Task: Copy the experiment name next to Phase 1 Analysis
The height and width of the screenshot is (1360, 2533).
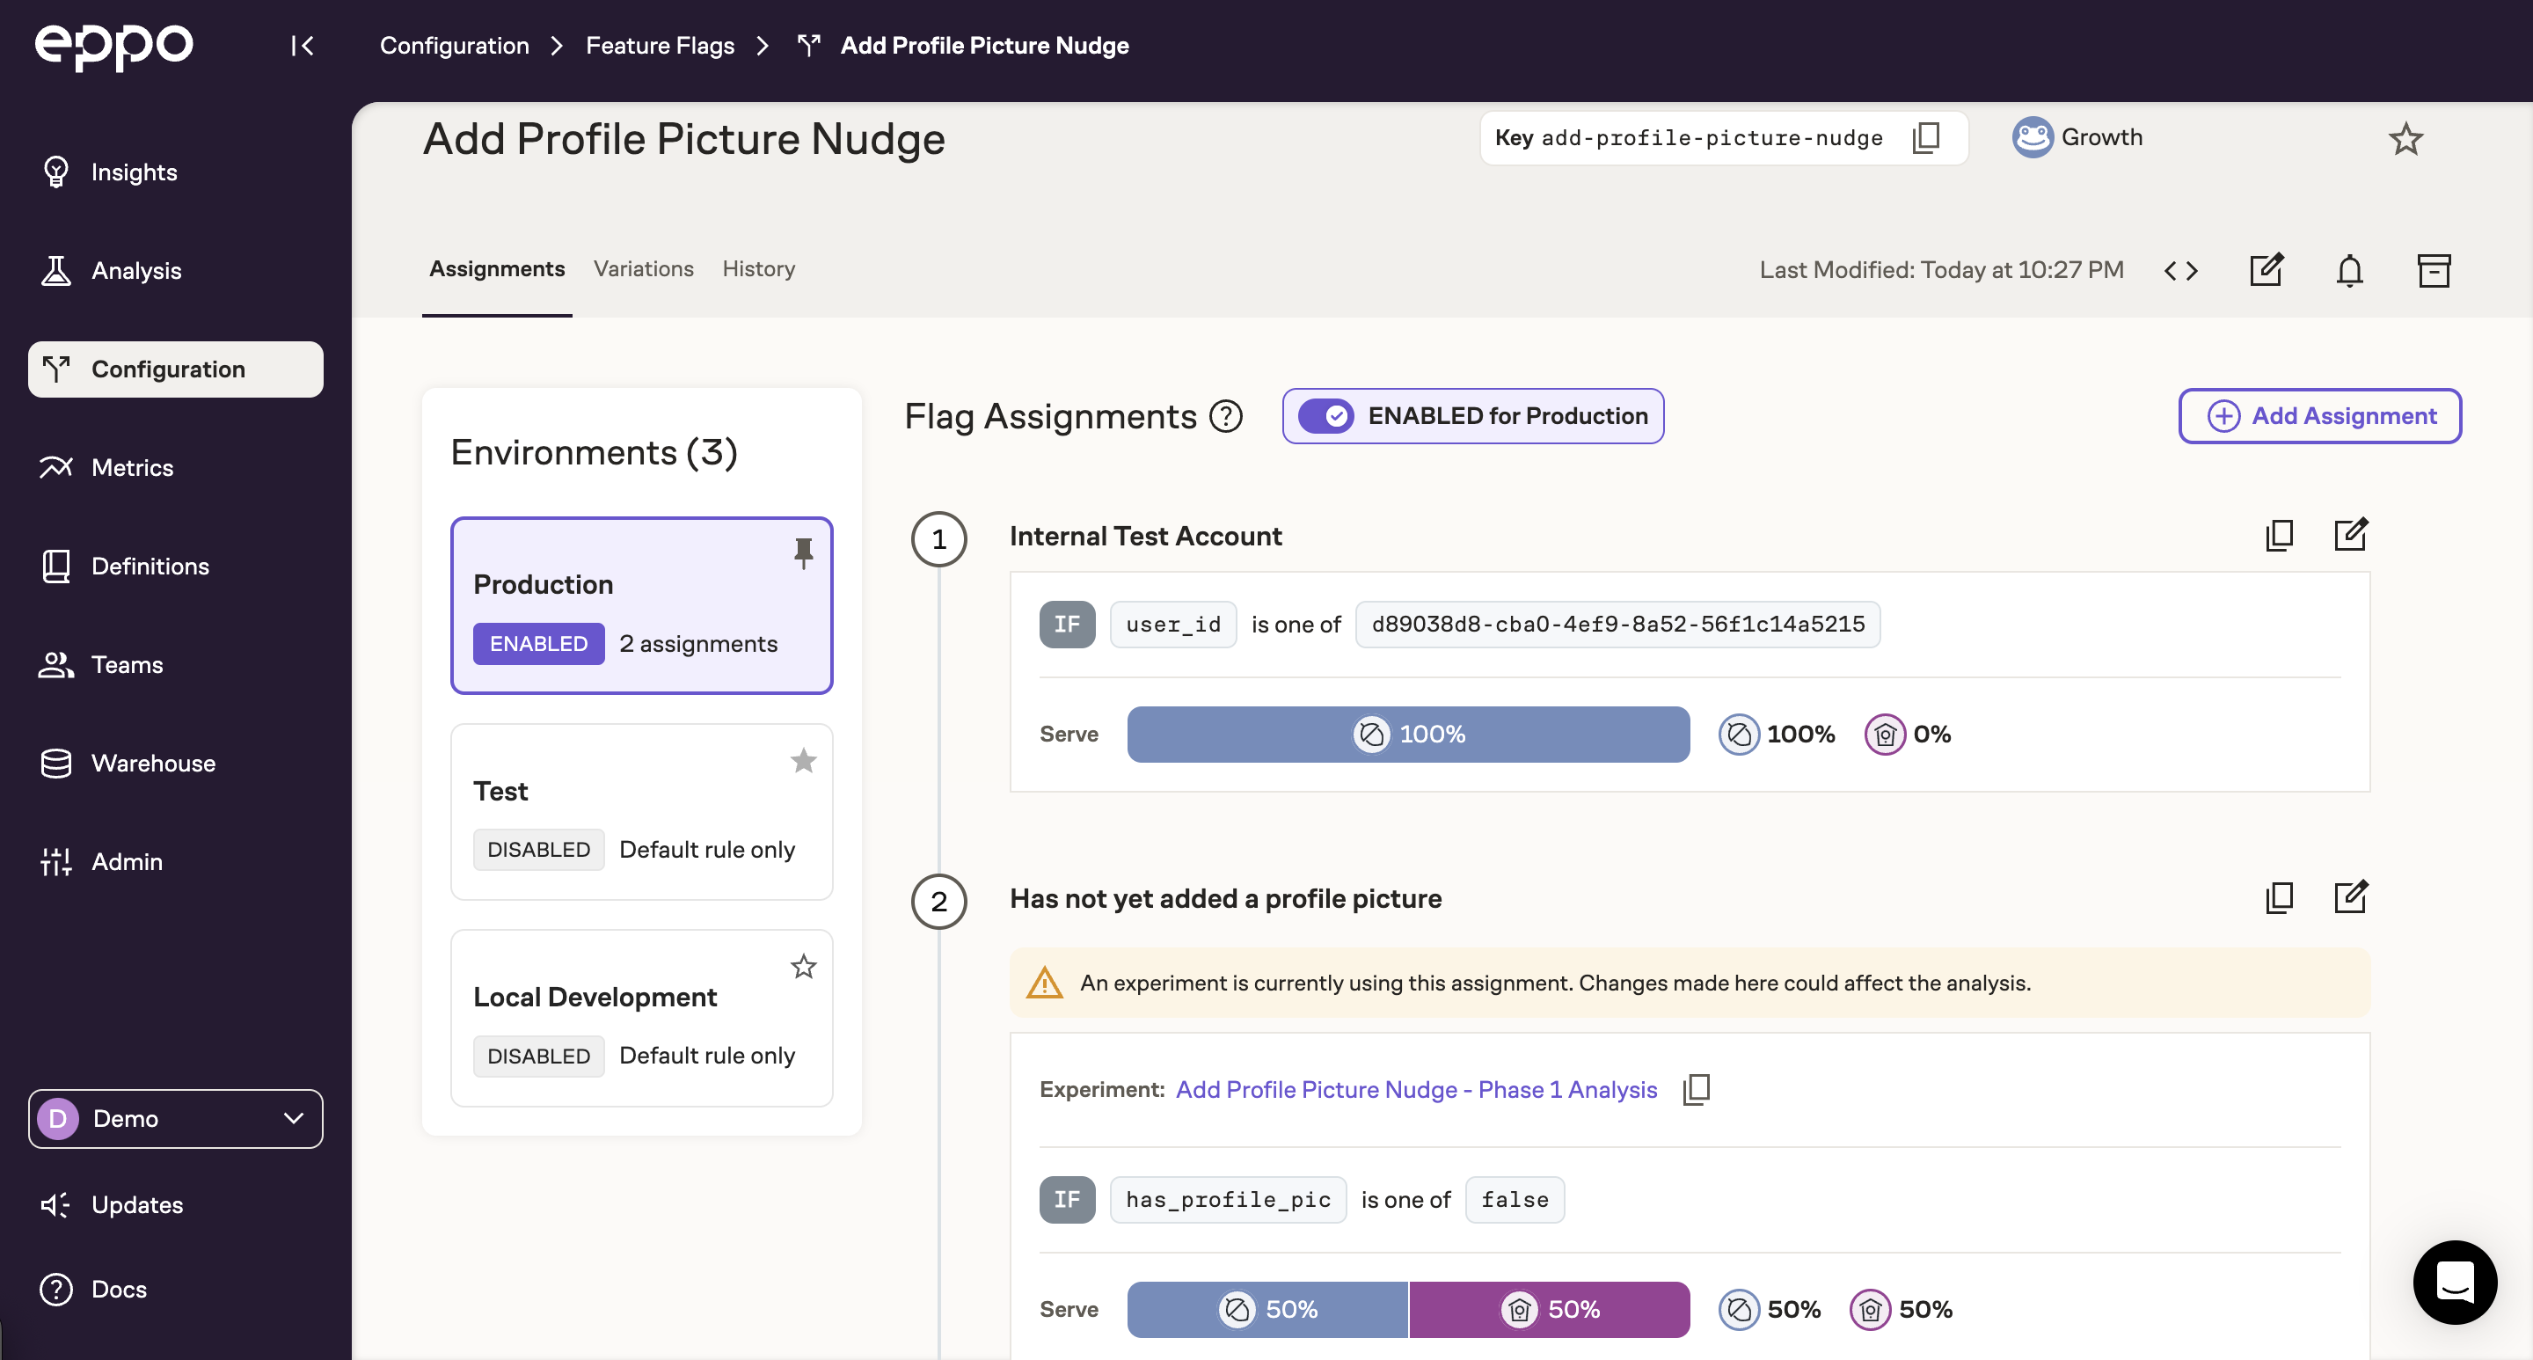Action: point(1697,1090)
